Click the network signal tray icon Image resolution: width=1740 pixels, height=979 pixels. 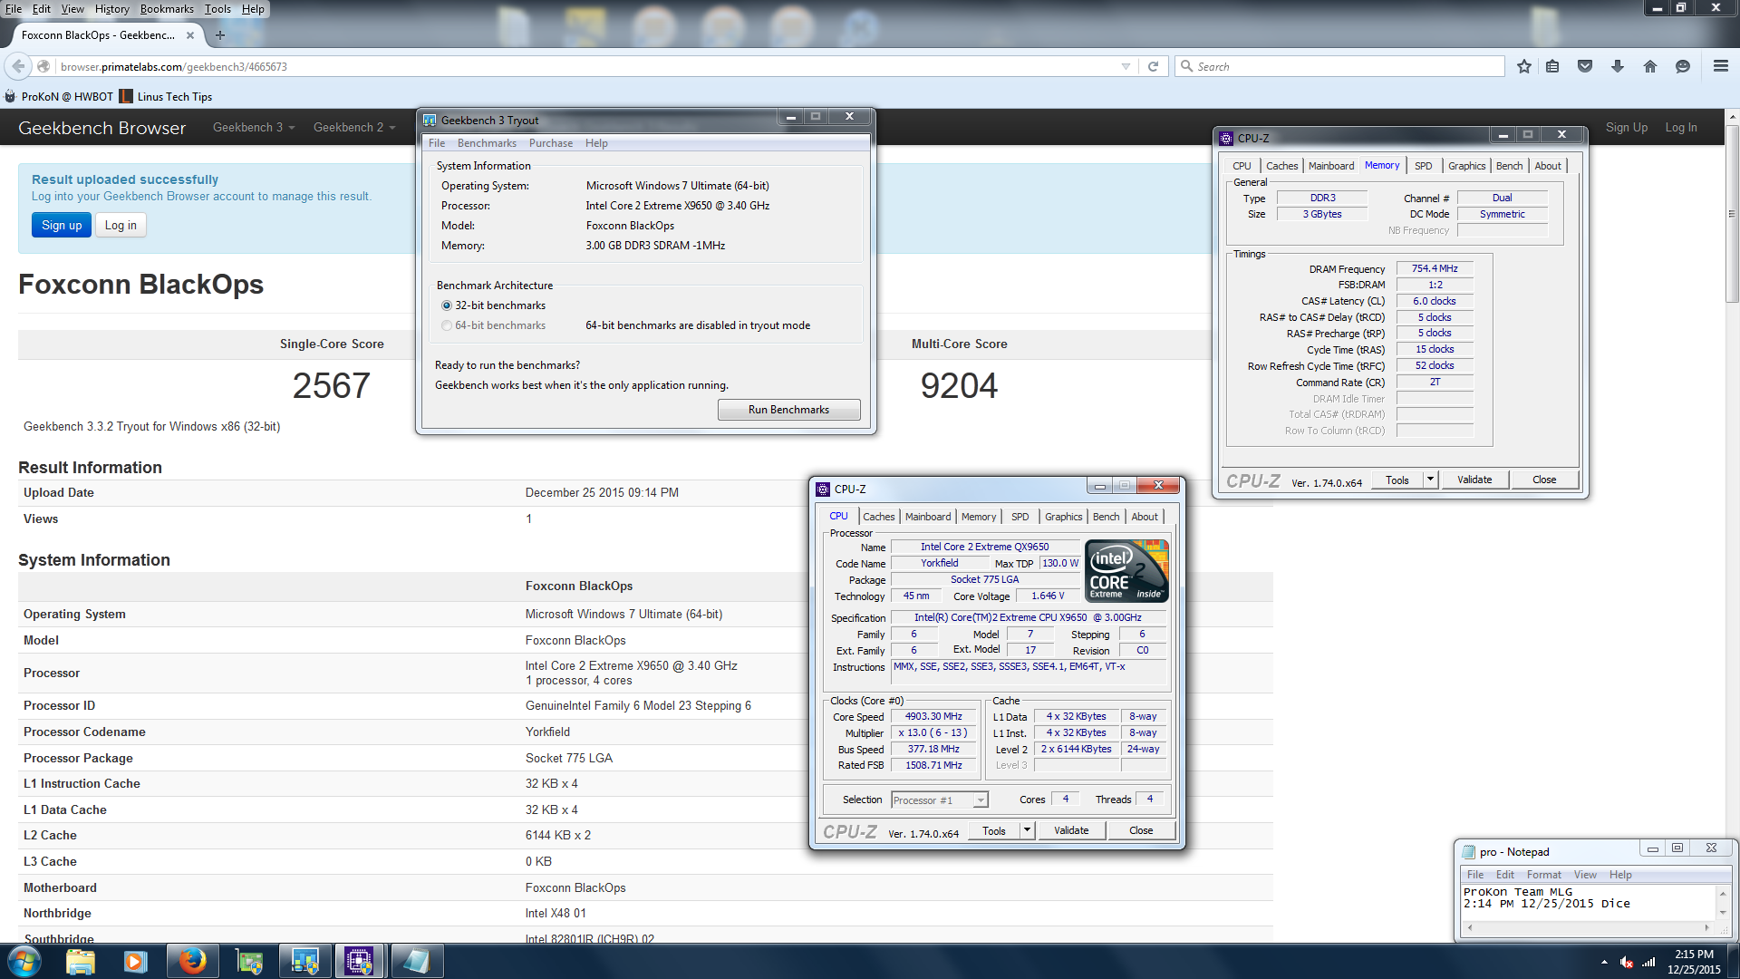(1649, 962)
